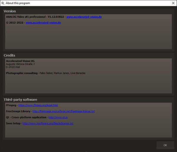Click the 'Photographic consulting' label
The width and height of the screenshot is (177, 152).
click(x=22, y=73)
